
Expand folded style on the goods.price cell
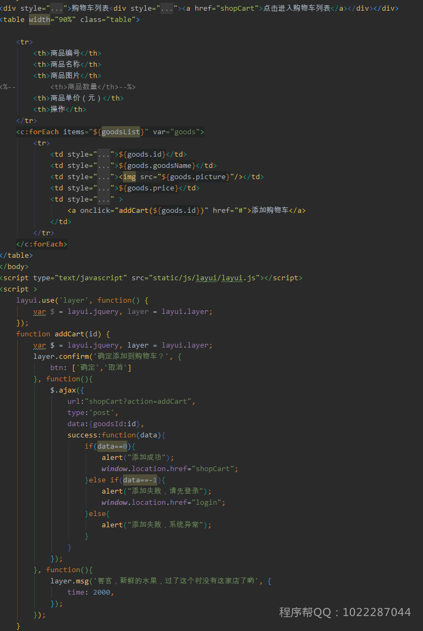104,188
